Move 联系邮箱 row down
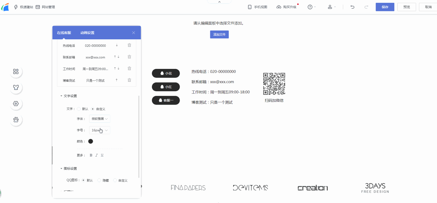Viewport: 437px width, 203px height. coord(119,57)
